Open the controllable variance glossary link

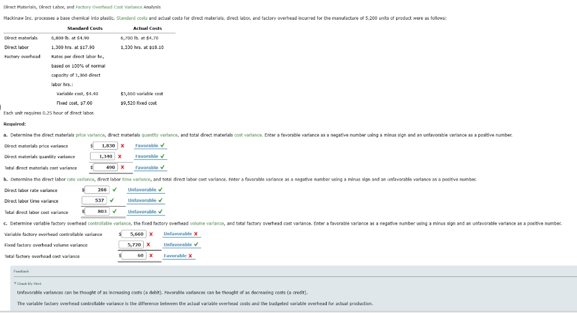tap(109, 223)
